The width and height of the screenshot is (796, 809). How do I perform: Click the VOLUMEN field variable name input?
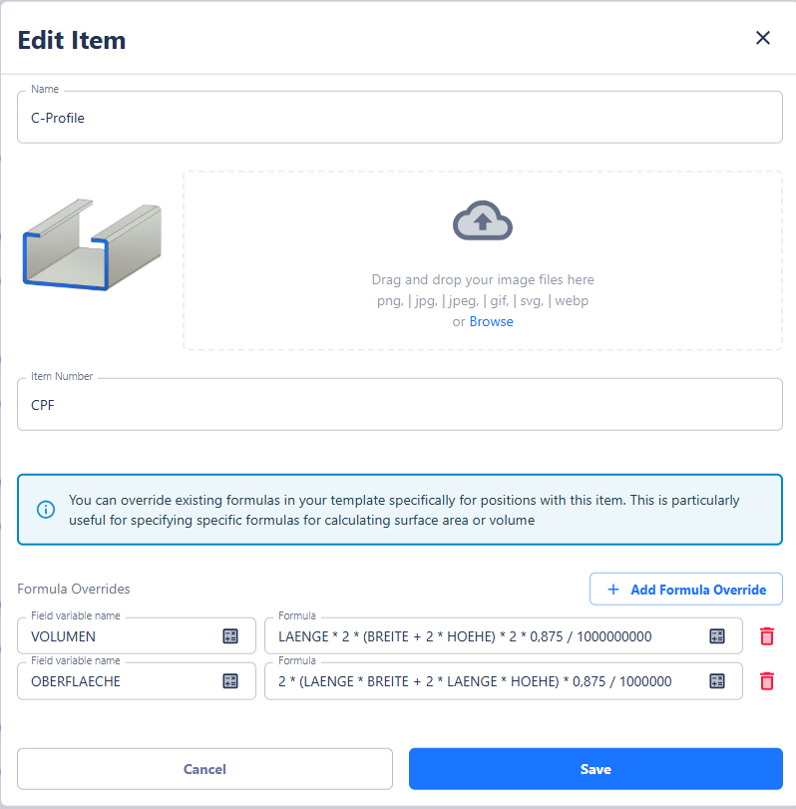click(x=120, y=636)
